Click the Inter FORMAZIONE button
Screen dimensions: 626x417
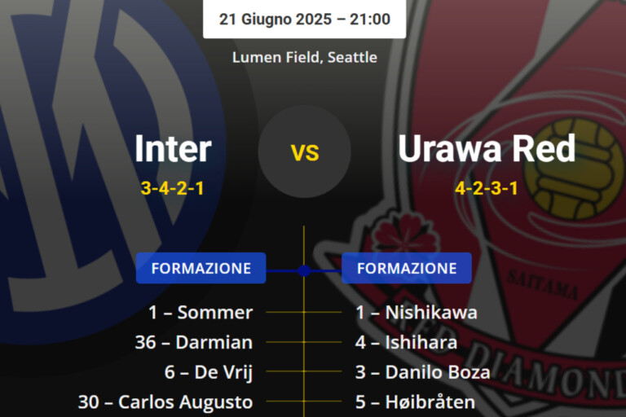pos(201,268)
